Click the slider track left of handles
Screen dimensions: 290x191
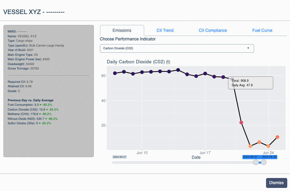[181, 163]
